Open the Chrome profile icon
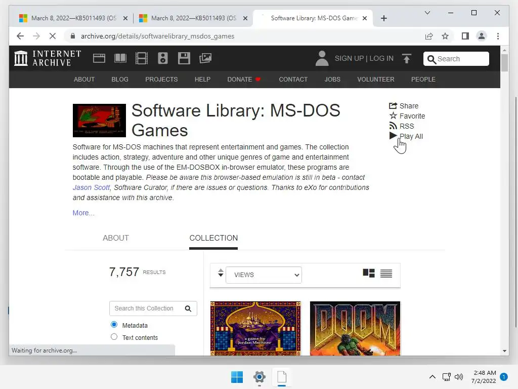 coord(482,36)
